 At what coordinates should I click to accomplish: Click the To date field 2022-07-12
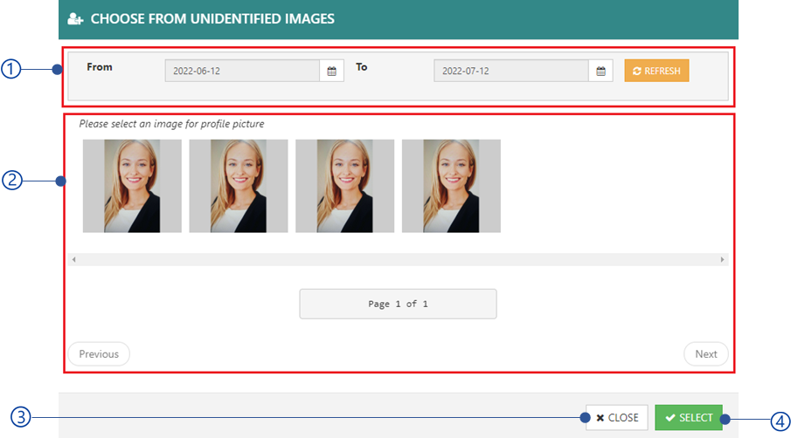click(x=511, y=71)
